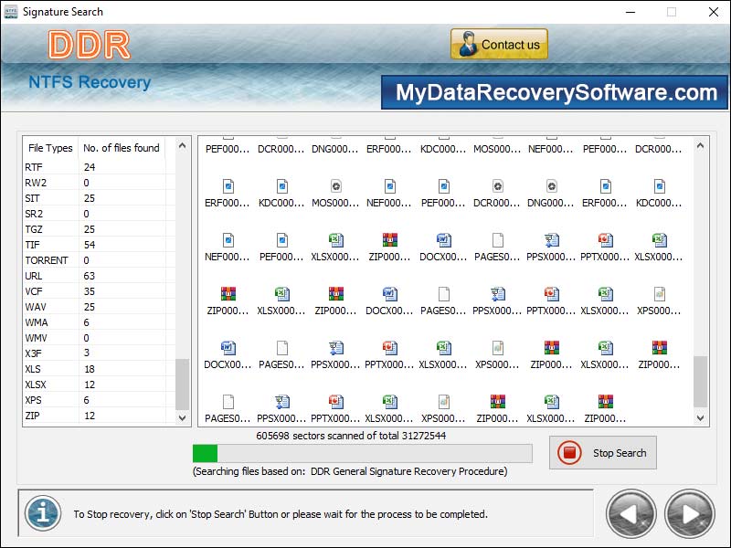
Task: Click the sector scan progress bar
Action: click(361, 453)
